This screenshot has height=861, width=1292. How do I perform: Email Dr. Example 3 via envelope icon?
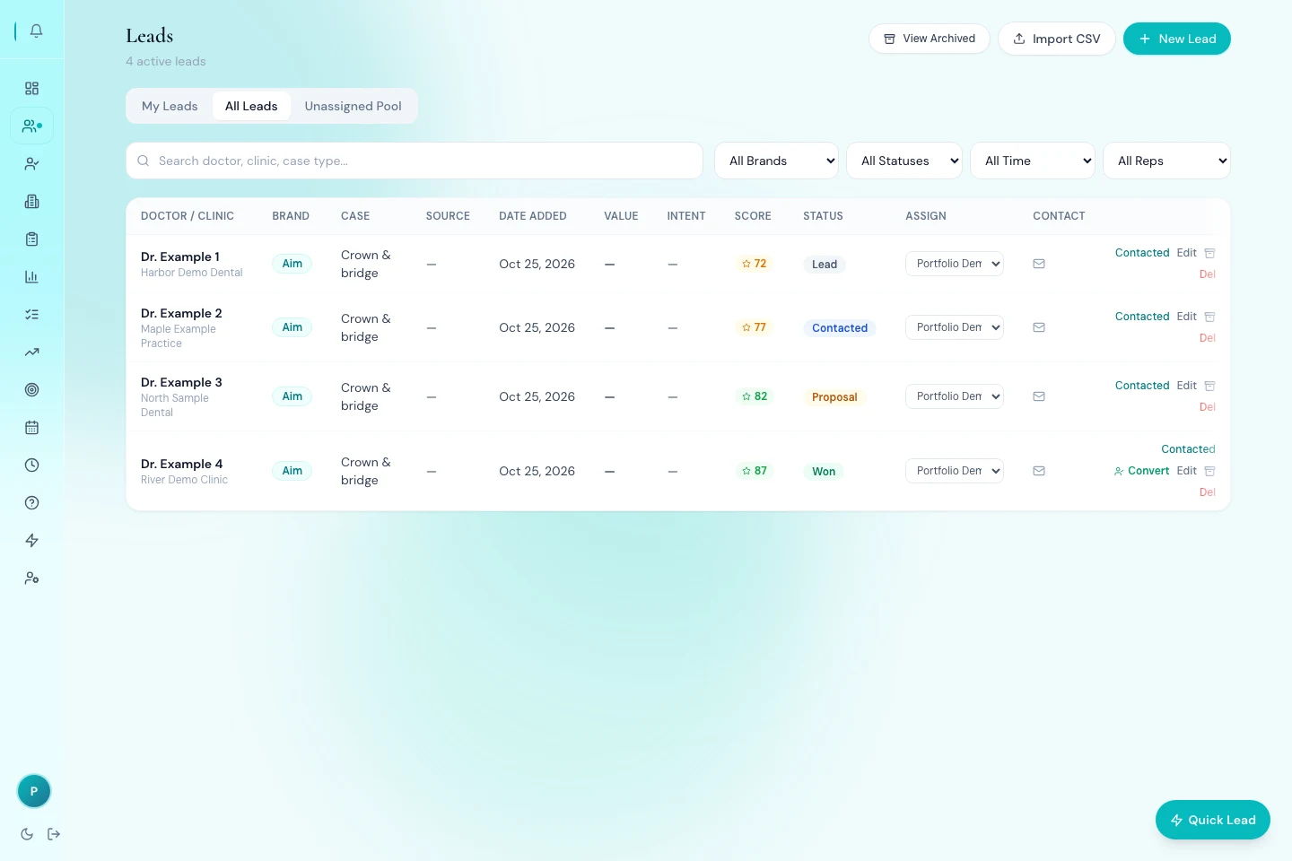coord(1039,396)
